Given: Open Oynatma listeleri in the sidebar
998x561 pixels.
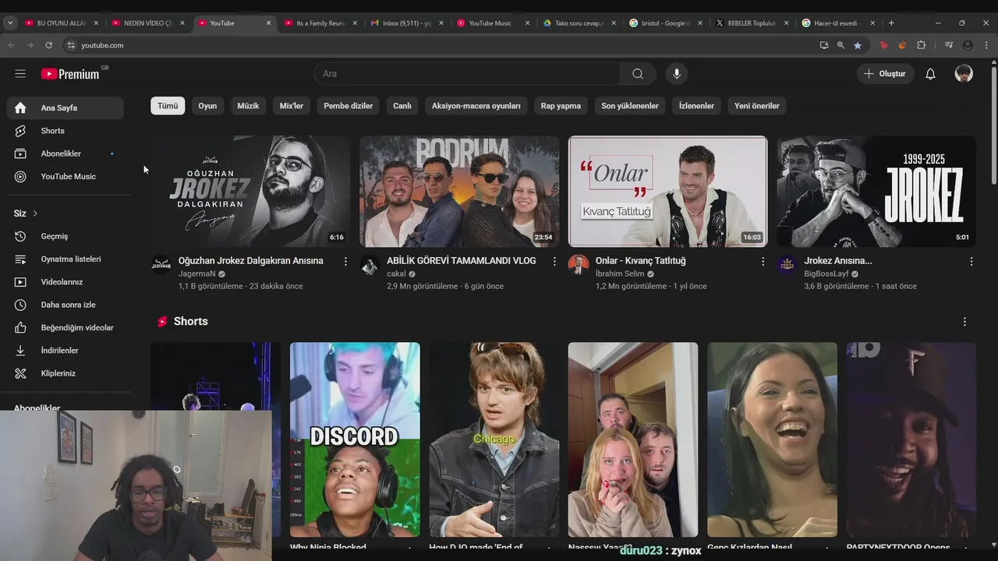Looking at the screenshot, I should [65, 259].
